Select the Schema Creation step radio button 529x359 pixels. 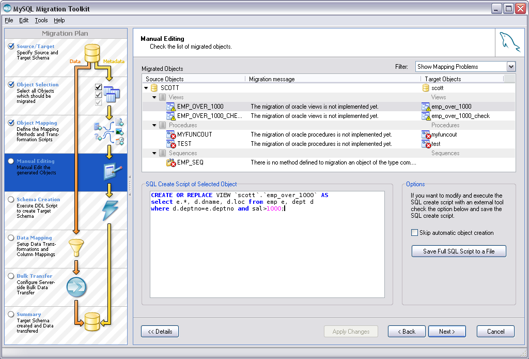(11, 199)
